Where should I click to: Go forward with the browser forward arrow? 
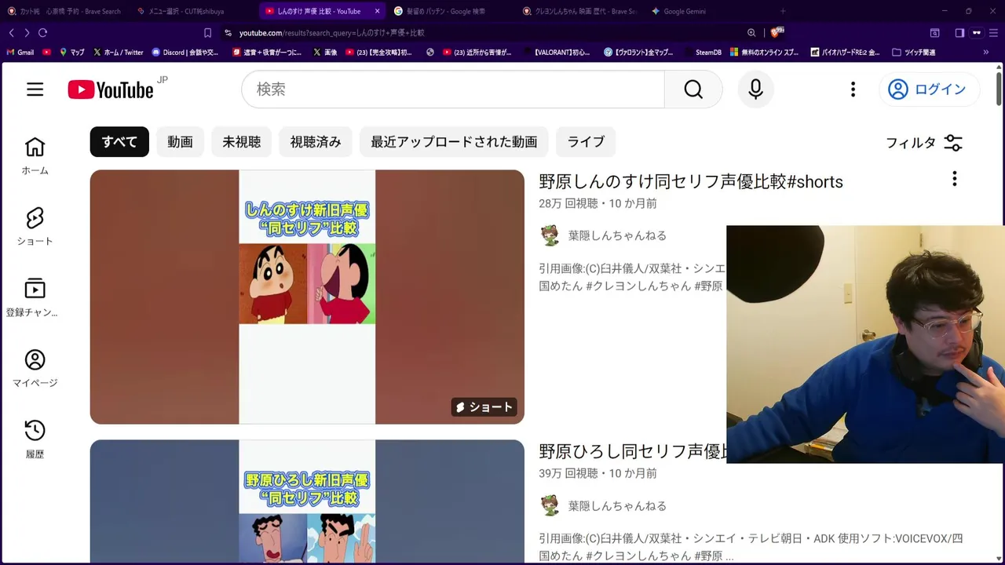pos(27,33)
